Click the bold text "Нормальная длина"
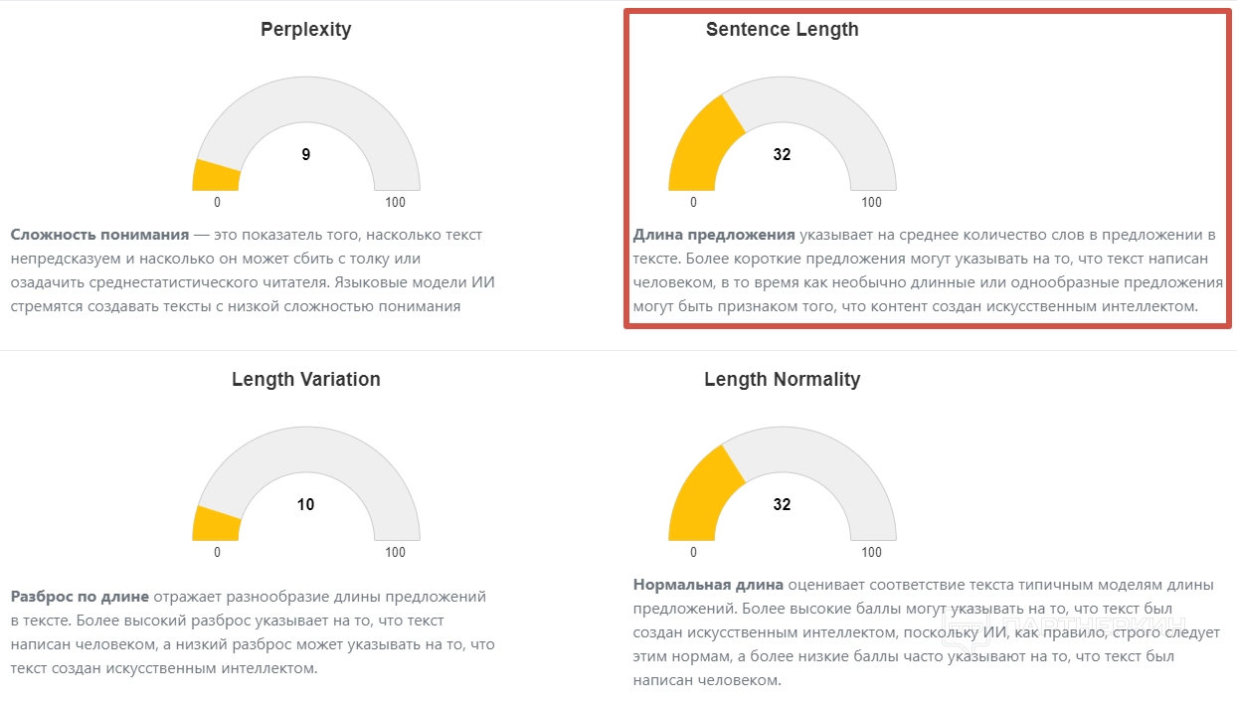 point(708,584)
